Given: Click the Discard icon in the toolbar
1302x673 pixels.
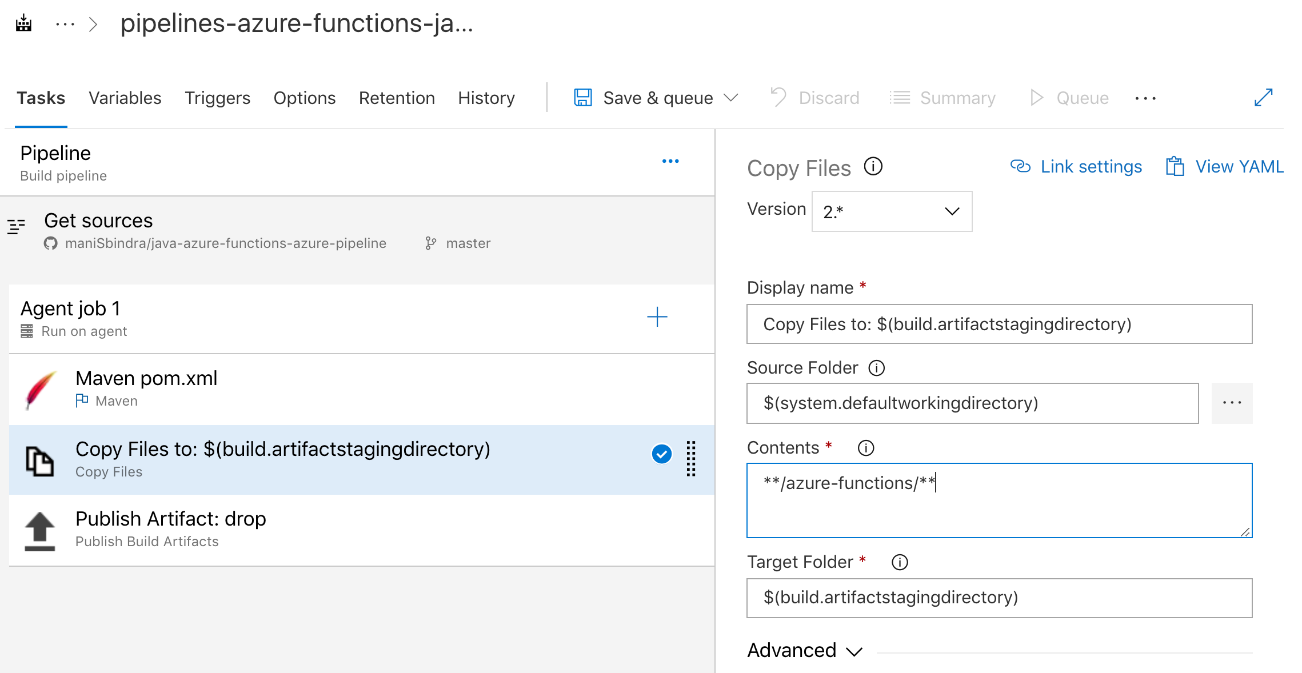Looking at the screenshot, I should coord(778,97).
